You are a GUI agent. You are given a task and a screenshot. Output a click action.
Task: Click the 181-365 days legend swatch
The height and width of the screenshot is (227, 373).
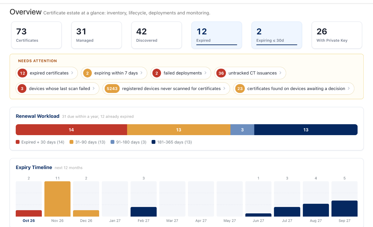click(x=153, y=142)
